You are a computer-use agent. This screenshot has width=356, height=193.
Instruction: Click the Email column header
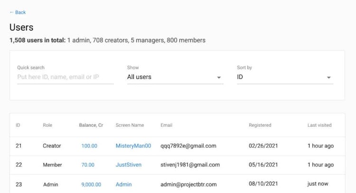[166, 125]
